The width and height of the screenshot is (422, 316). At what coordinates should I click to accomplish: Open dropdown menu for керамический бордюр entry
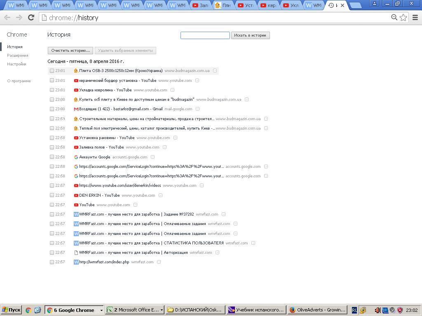coord(197,81)
